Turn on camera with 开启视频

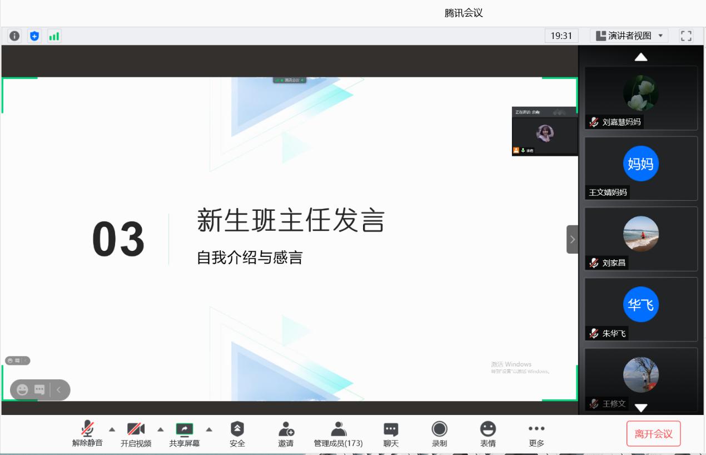pyautogui.click(x=136, y=434)
